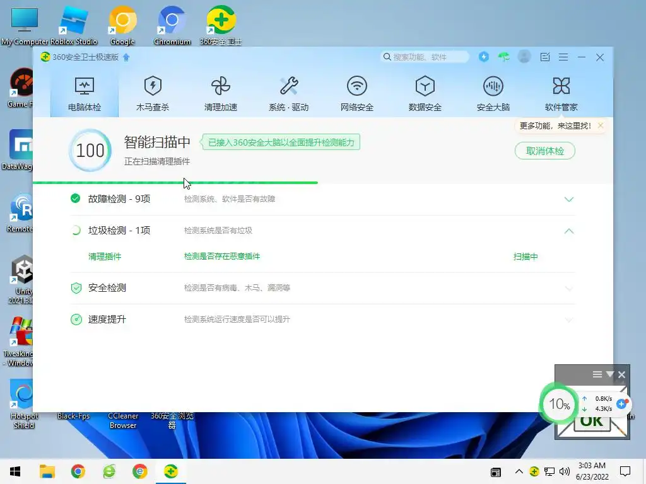The image size is (646, 484).
Task: Open the user avatar account icon
Action: (x=524, y=57)
